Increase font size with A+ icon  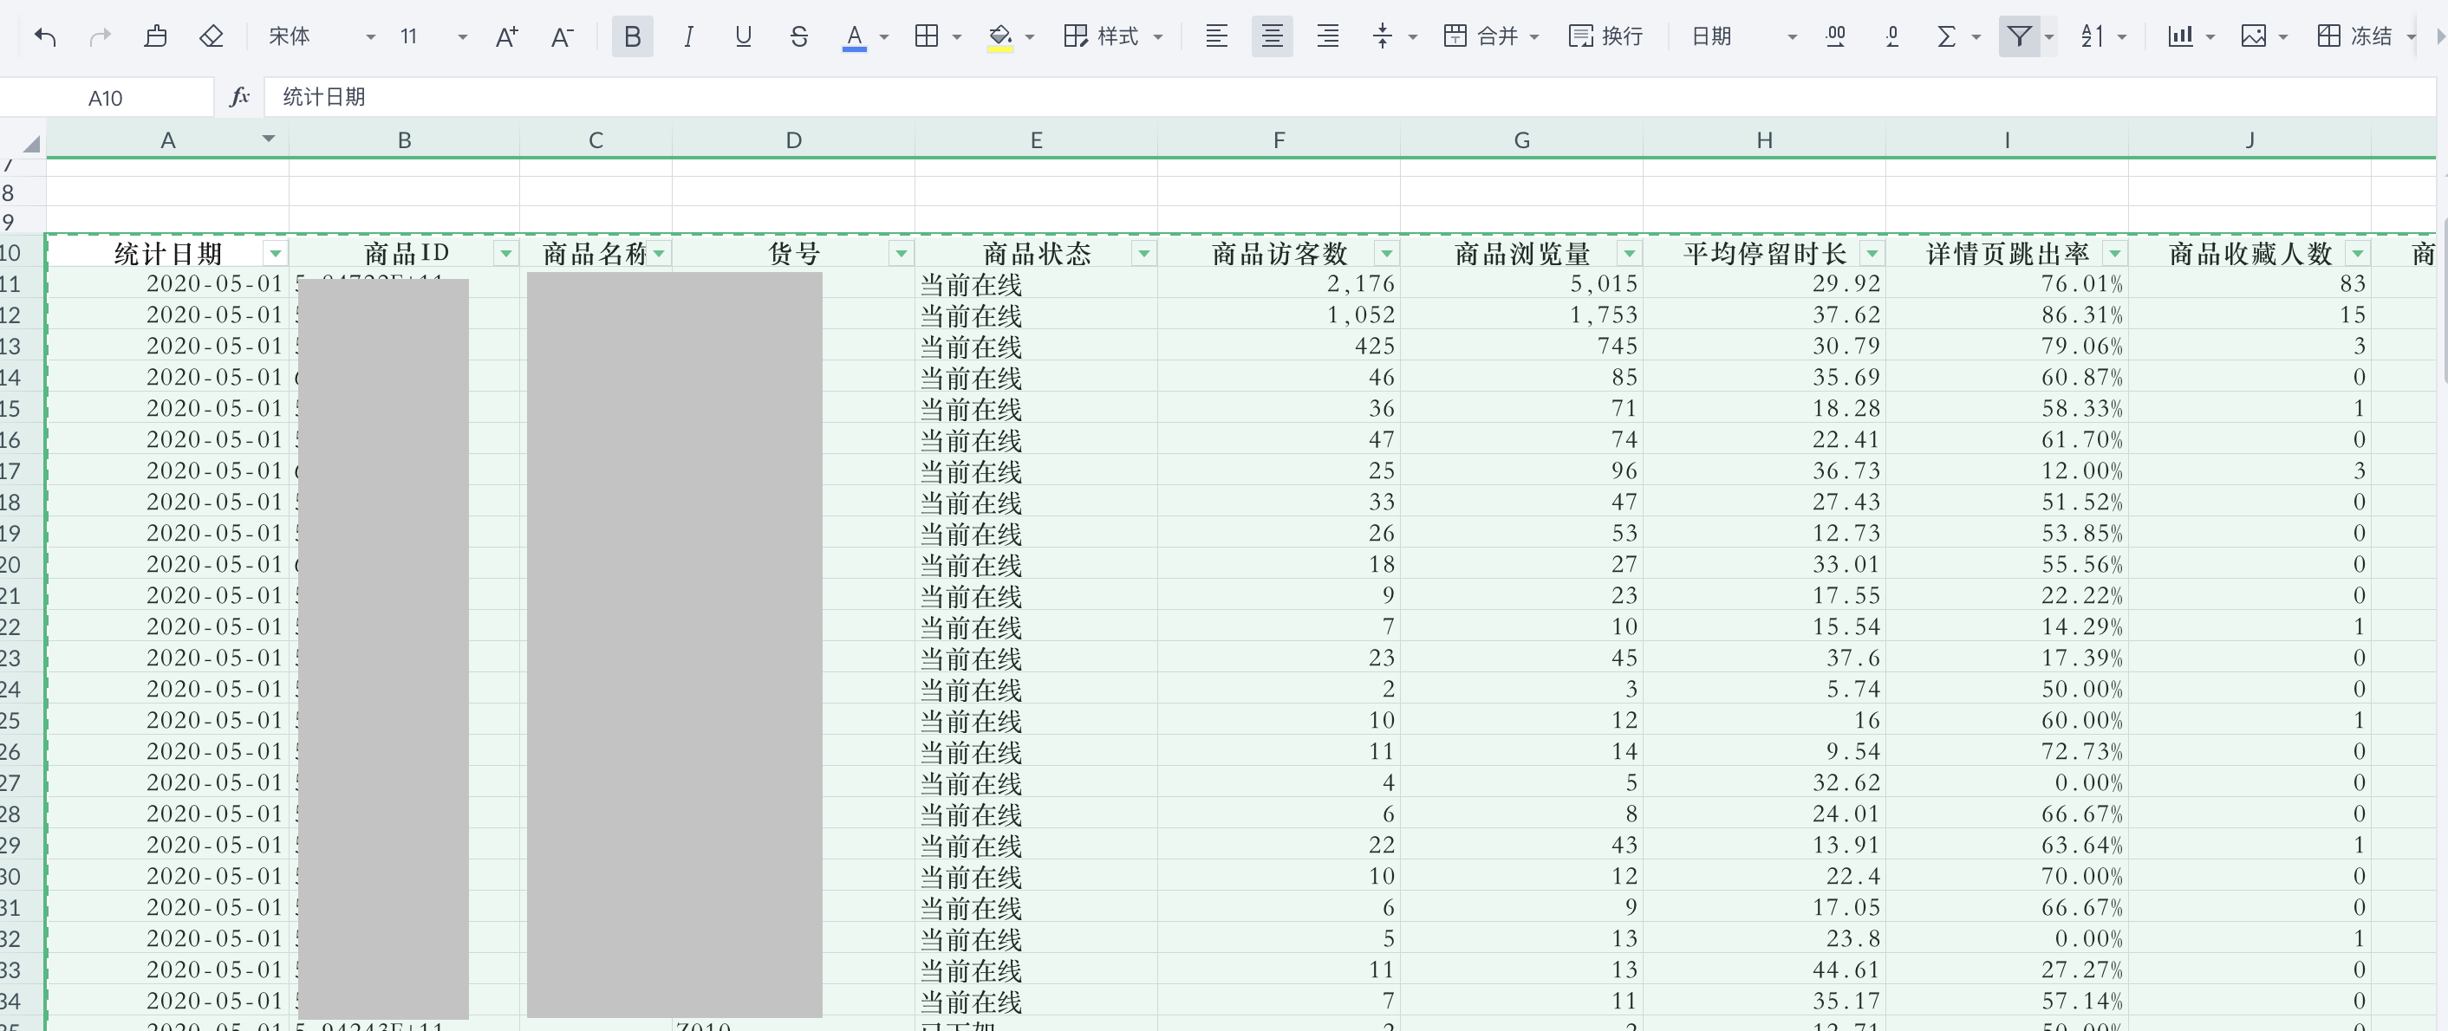pyautogui.click(x=507, y=37)
